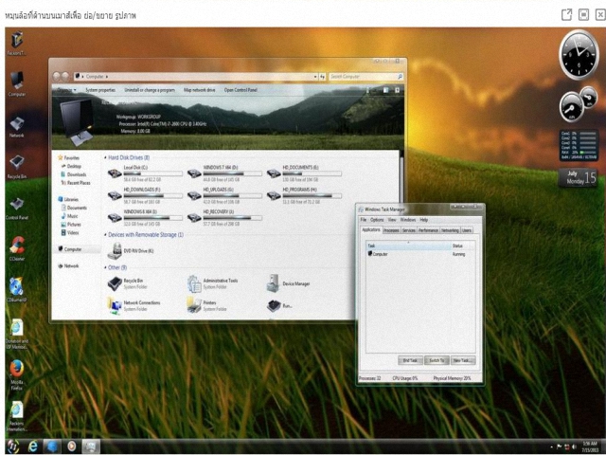Open Options menu in Task Manager
606x455 pixels.
[377, 220]
